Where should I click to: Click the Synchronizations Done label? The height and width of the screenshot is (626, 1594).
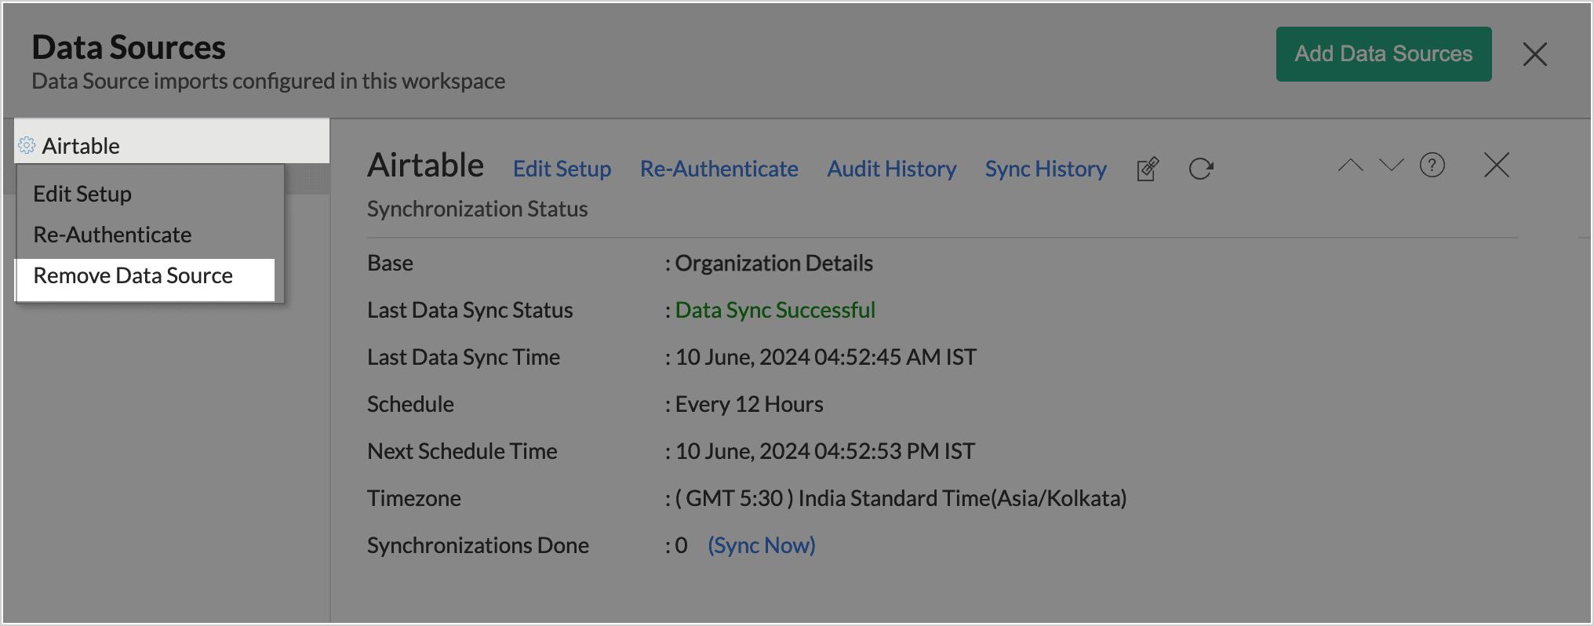[478, 545]
